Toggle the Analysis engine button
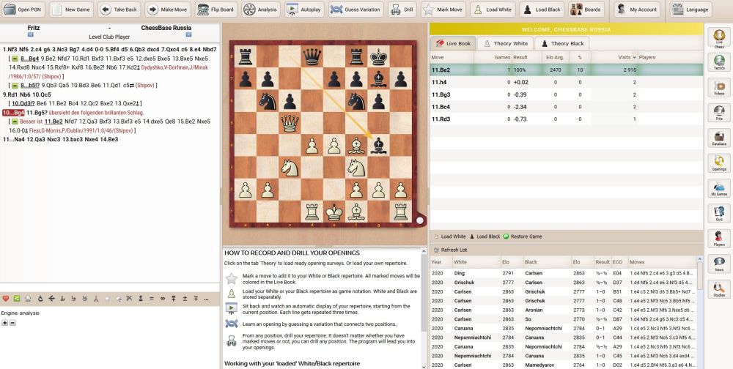This screenshot has height=369, width=733. tap(259, 10)
